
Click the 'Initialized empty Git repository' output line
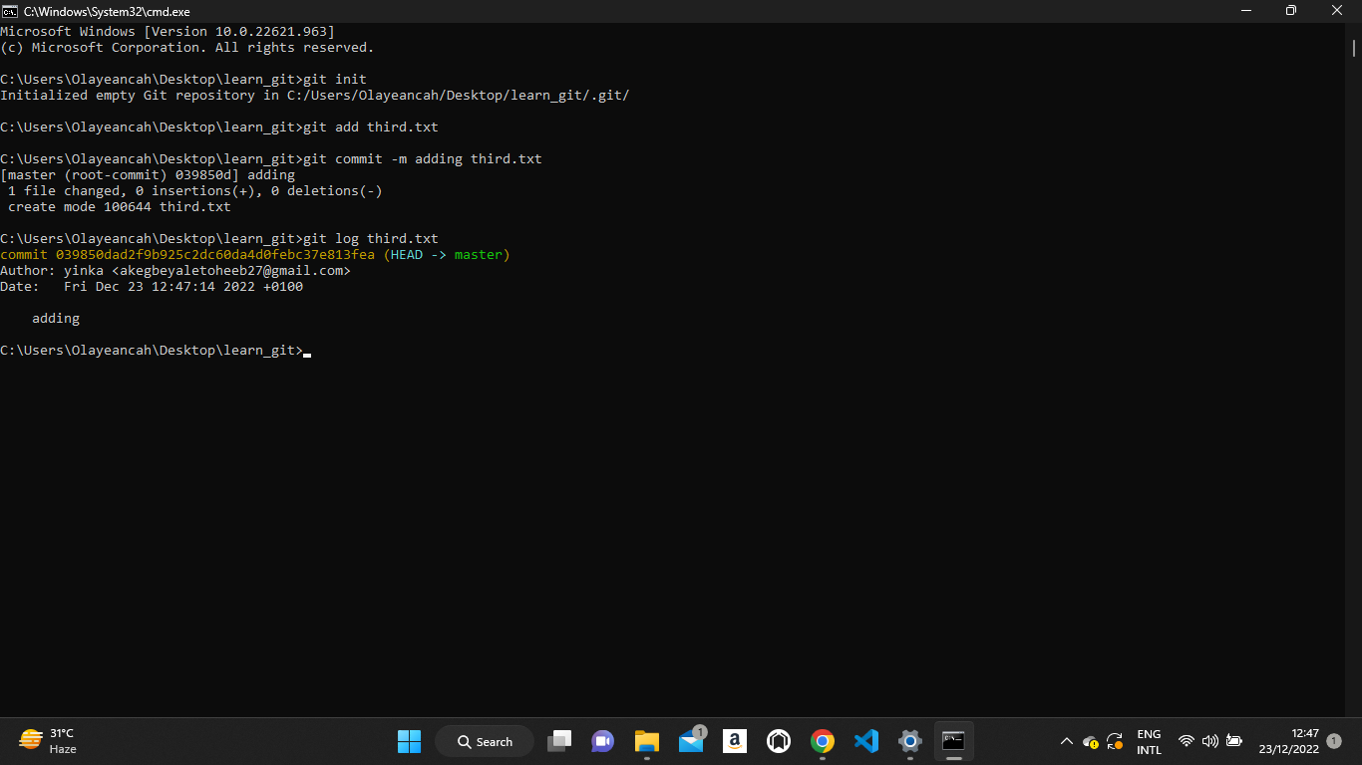click(315, 96)
